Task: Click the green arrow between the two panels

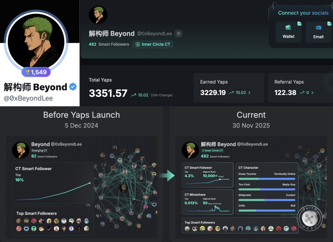Action: (167, 175)
